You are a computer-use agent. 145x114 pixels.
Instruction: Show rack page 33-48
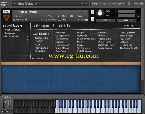pos(112,4)
